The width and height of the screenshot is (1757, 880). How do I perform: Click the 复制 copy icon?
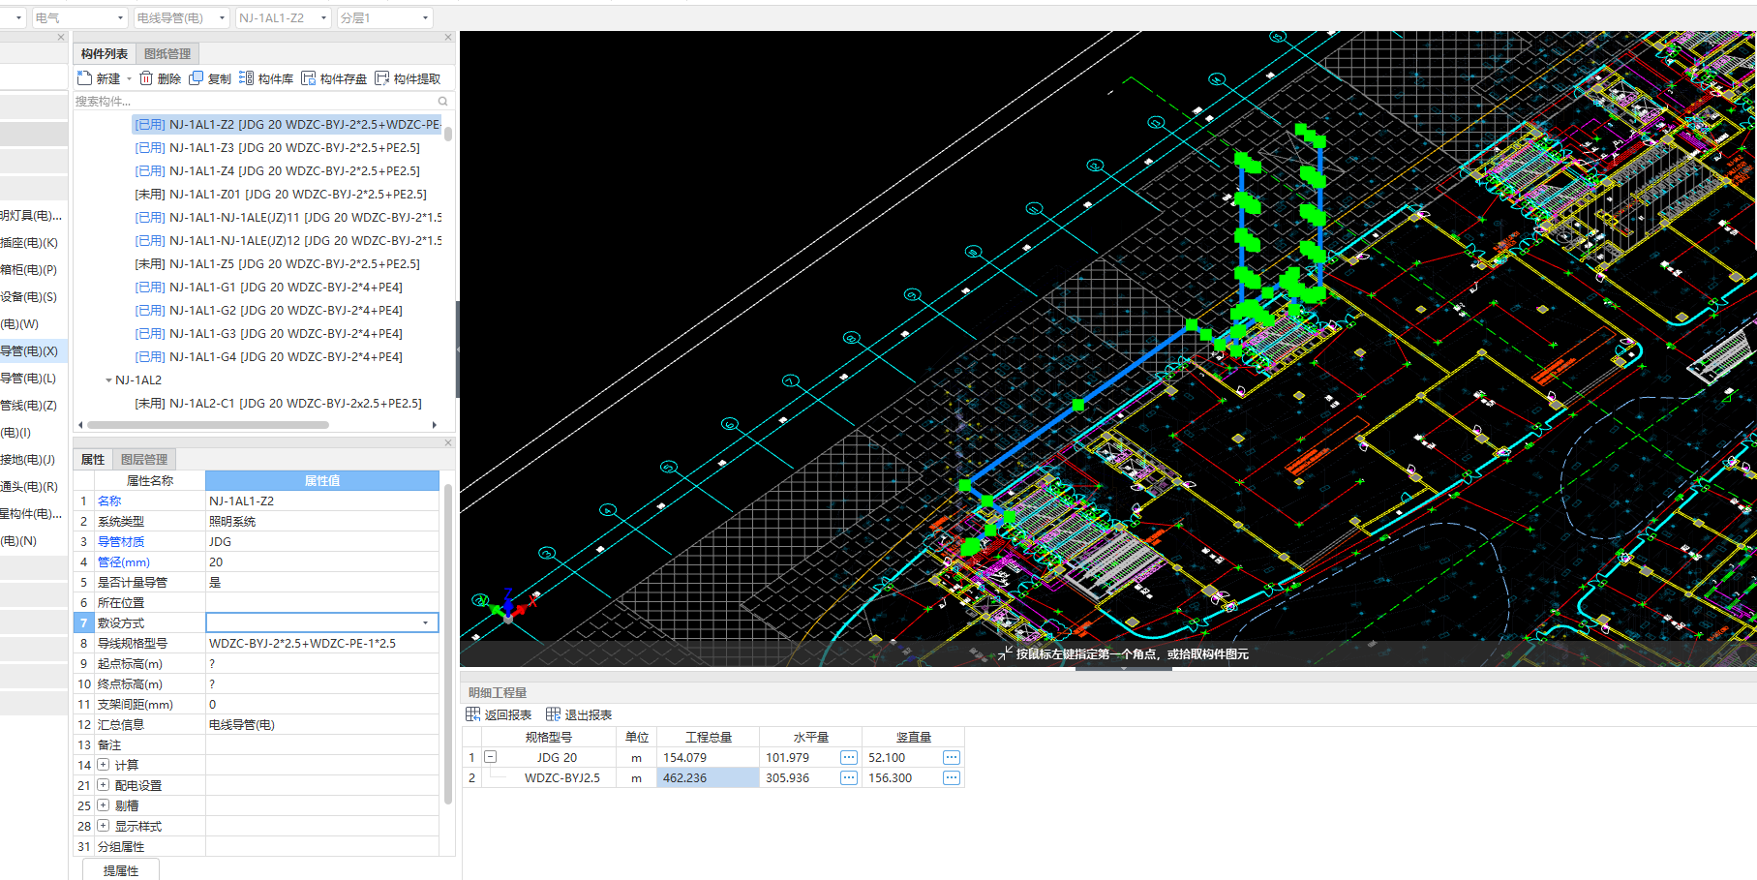click(197, 78)
